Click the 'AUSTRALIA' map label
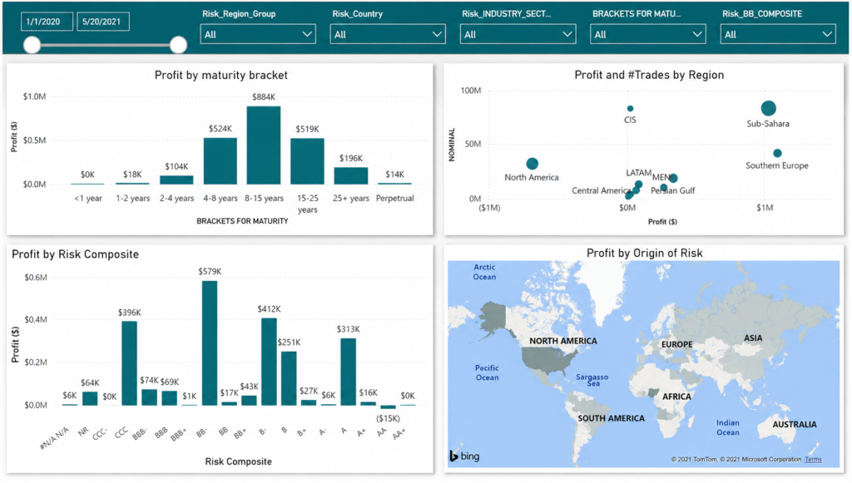 pos(795,424)
